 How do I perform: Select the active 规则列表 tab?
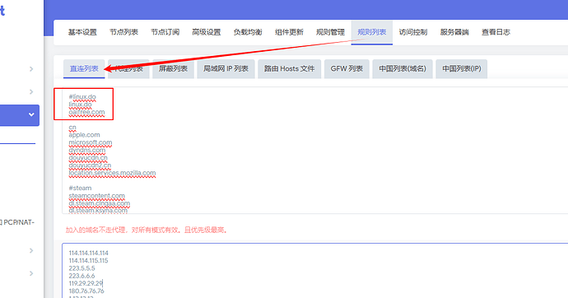(x=372, y=32)
